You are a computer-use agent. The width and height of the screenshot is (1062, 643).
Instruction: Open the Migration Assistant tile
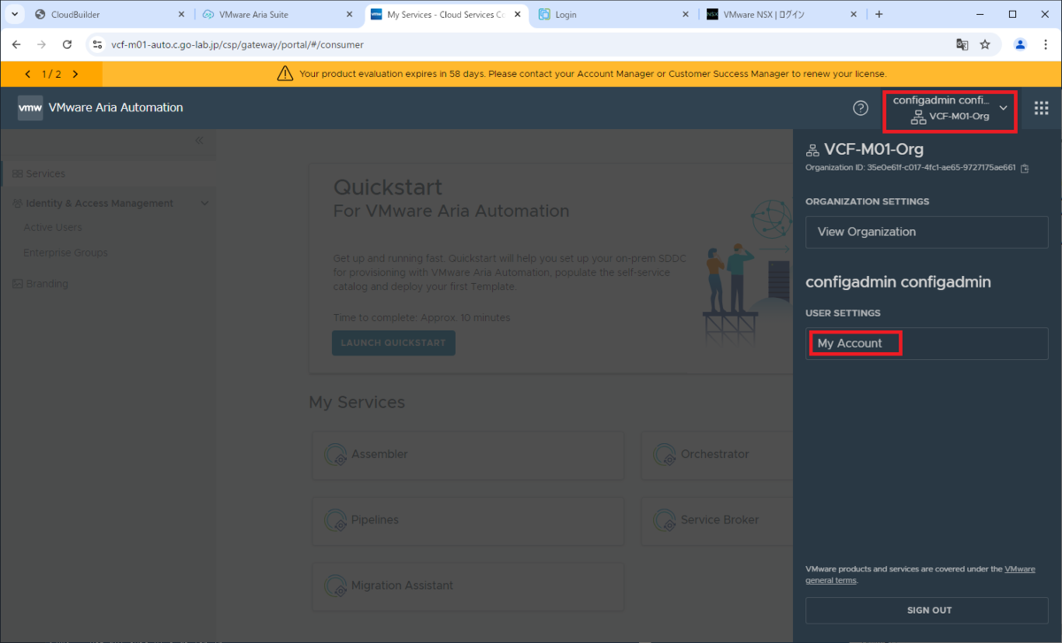468,586
